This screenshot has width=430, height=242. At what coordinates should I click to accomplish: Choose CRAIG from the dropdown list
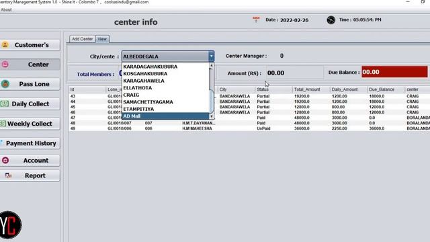tap(166, 95)
